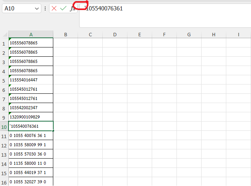Click cell with 0 1055 57030 36 0
Viewport: 251px width, 186px height.
tap(31, 154)
